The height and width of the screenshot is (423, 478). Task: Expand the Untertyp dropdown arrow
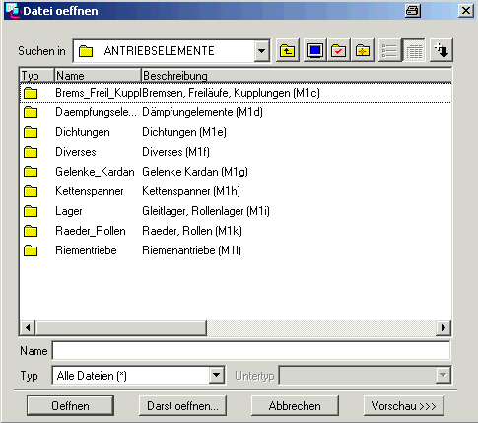click(443, 375)
